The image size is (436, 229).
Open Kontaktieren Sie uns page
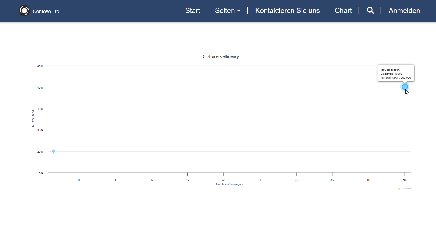287,10
